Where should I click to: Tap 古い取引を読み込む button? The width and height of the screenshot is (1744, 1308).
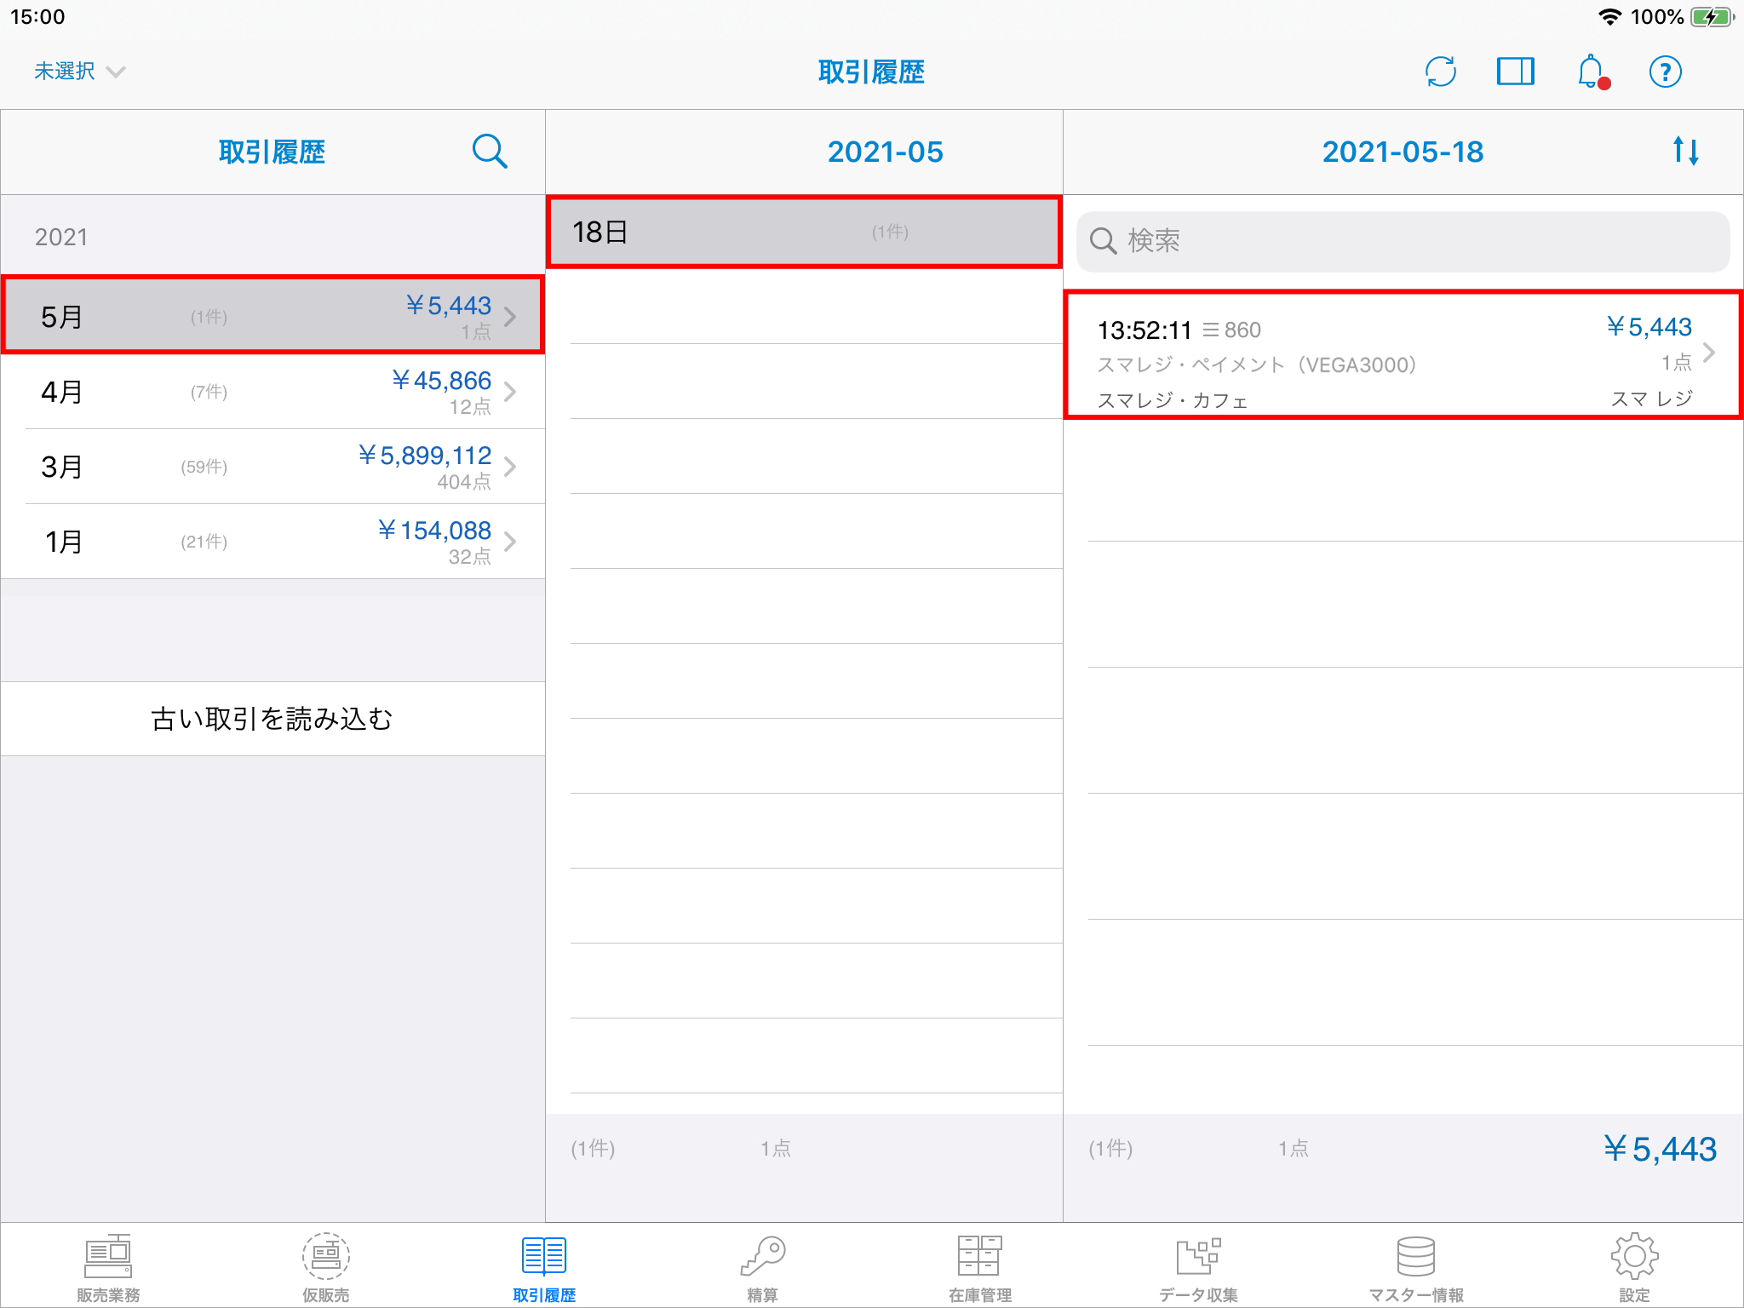pyautogui.click(x=272, y=719)
